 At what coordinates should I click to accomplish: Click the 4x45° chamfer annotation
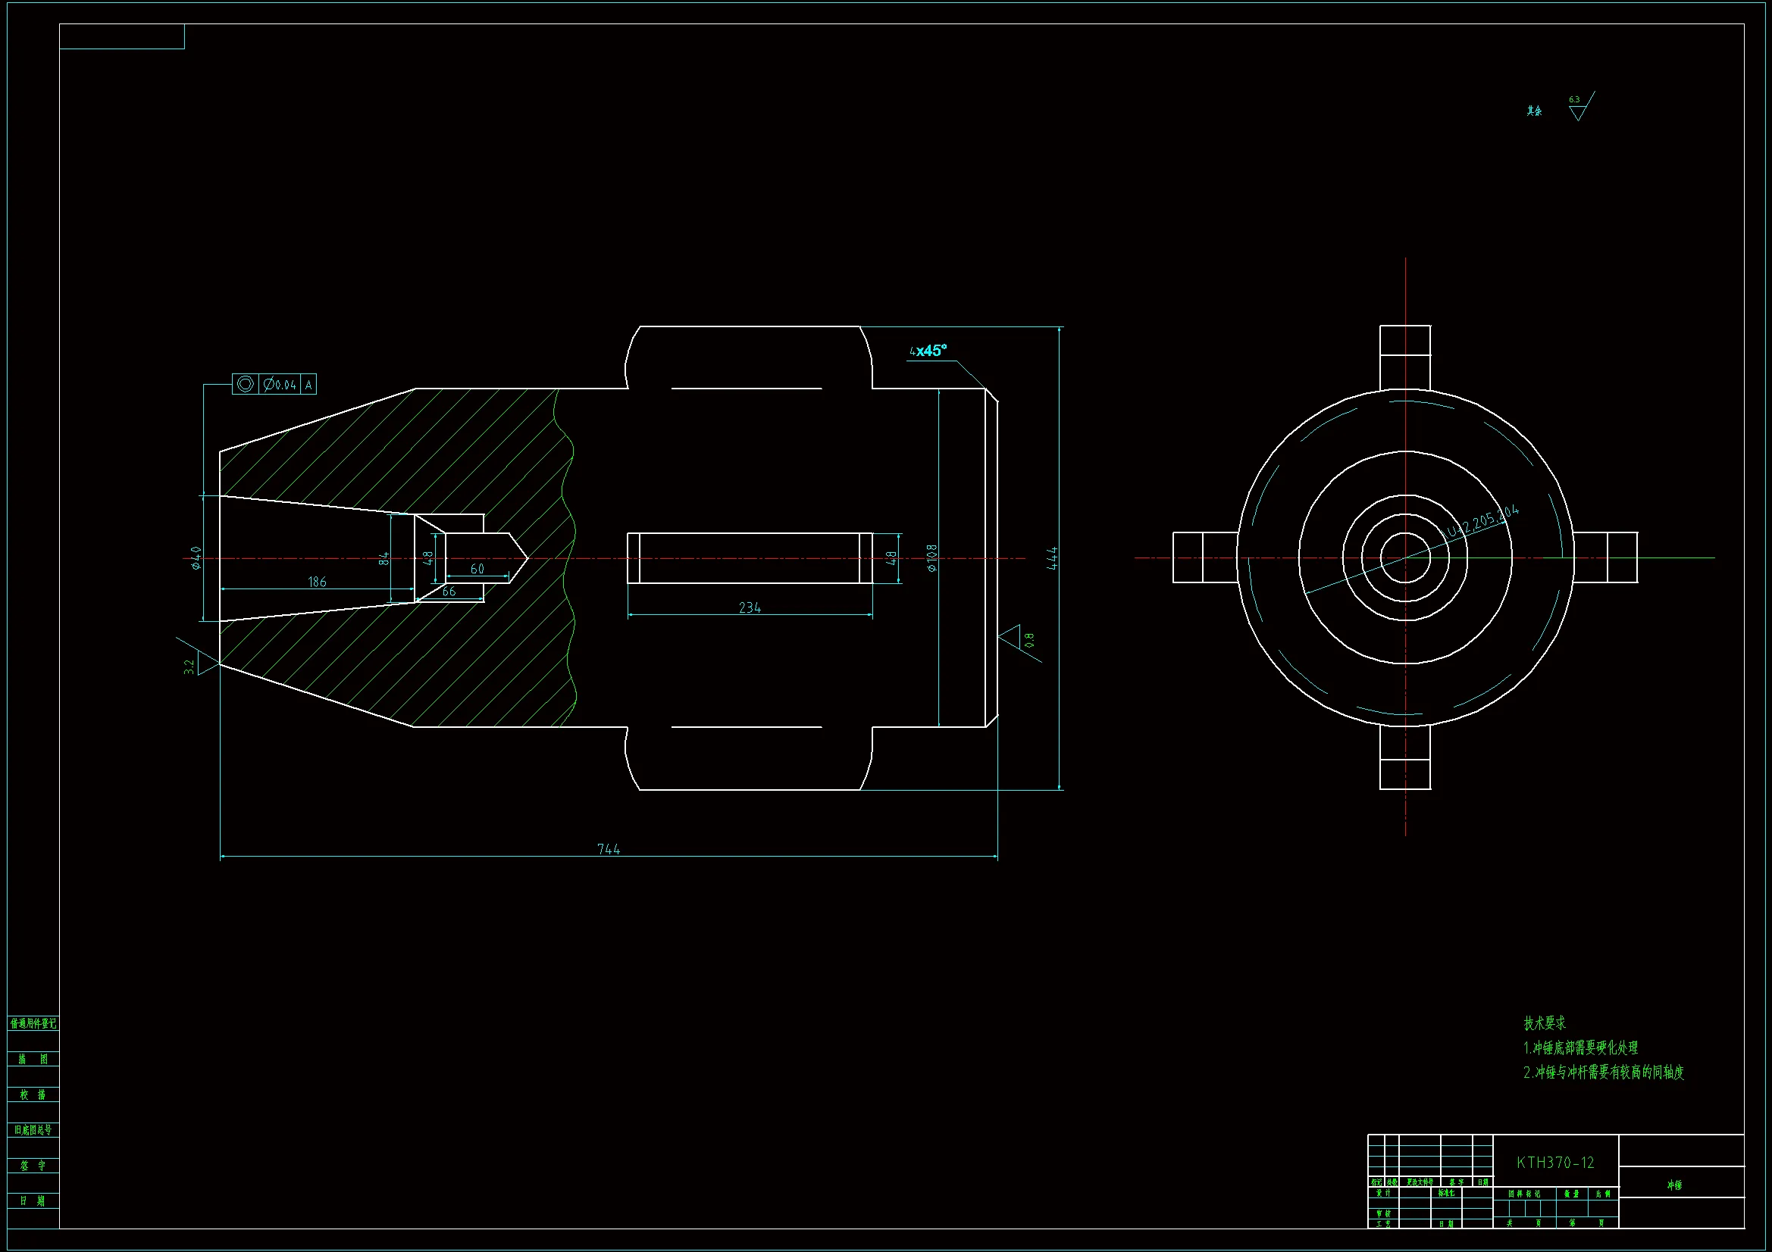click(928, 351)
